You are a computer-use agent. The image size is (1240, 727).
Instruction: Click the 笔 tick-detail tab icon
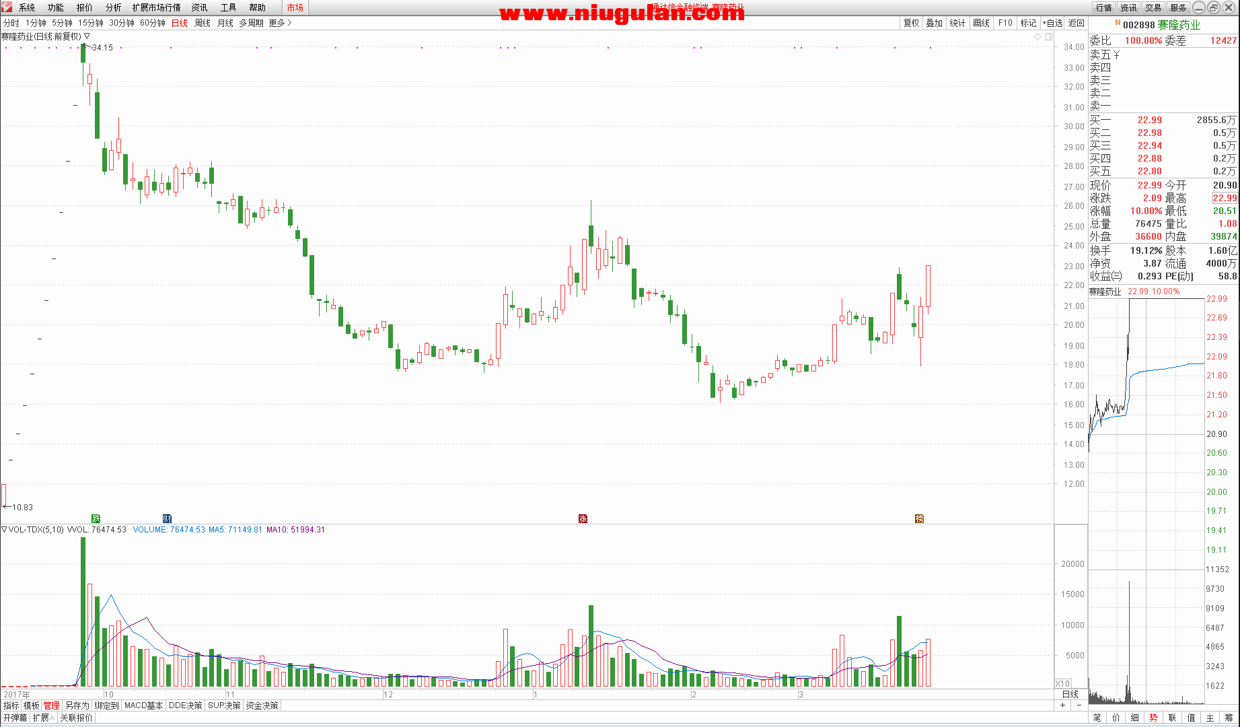coord(1097,718)
